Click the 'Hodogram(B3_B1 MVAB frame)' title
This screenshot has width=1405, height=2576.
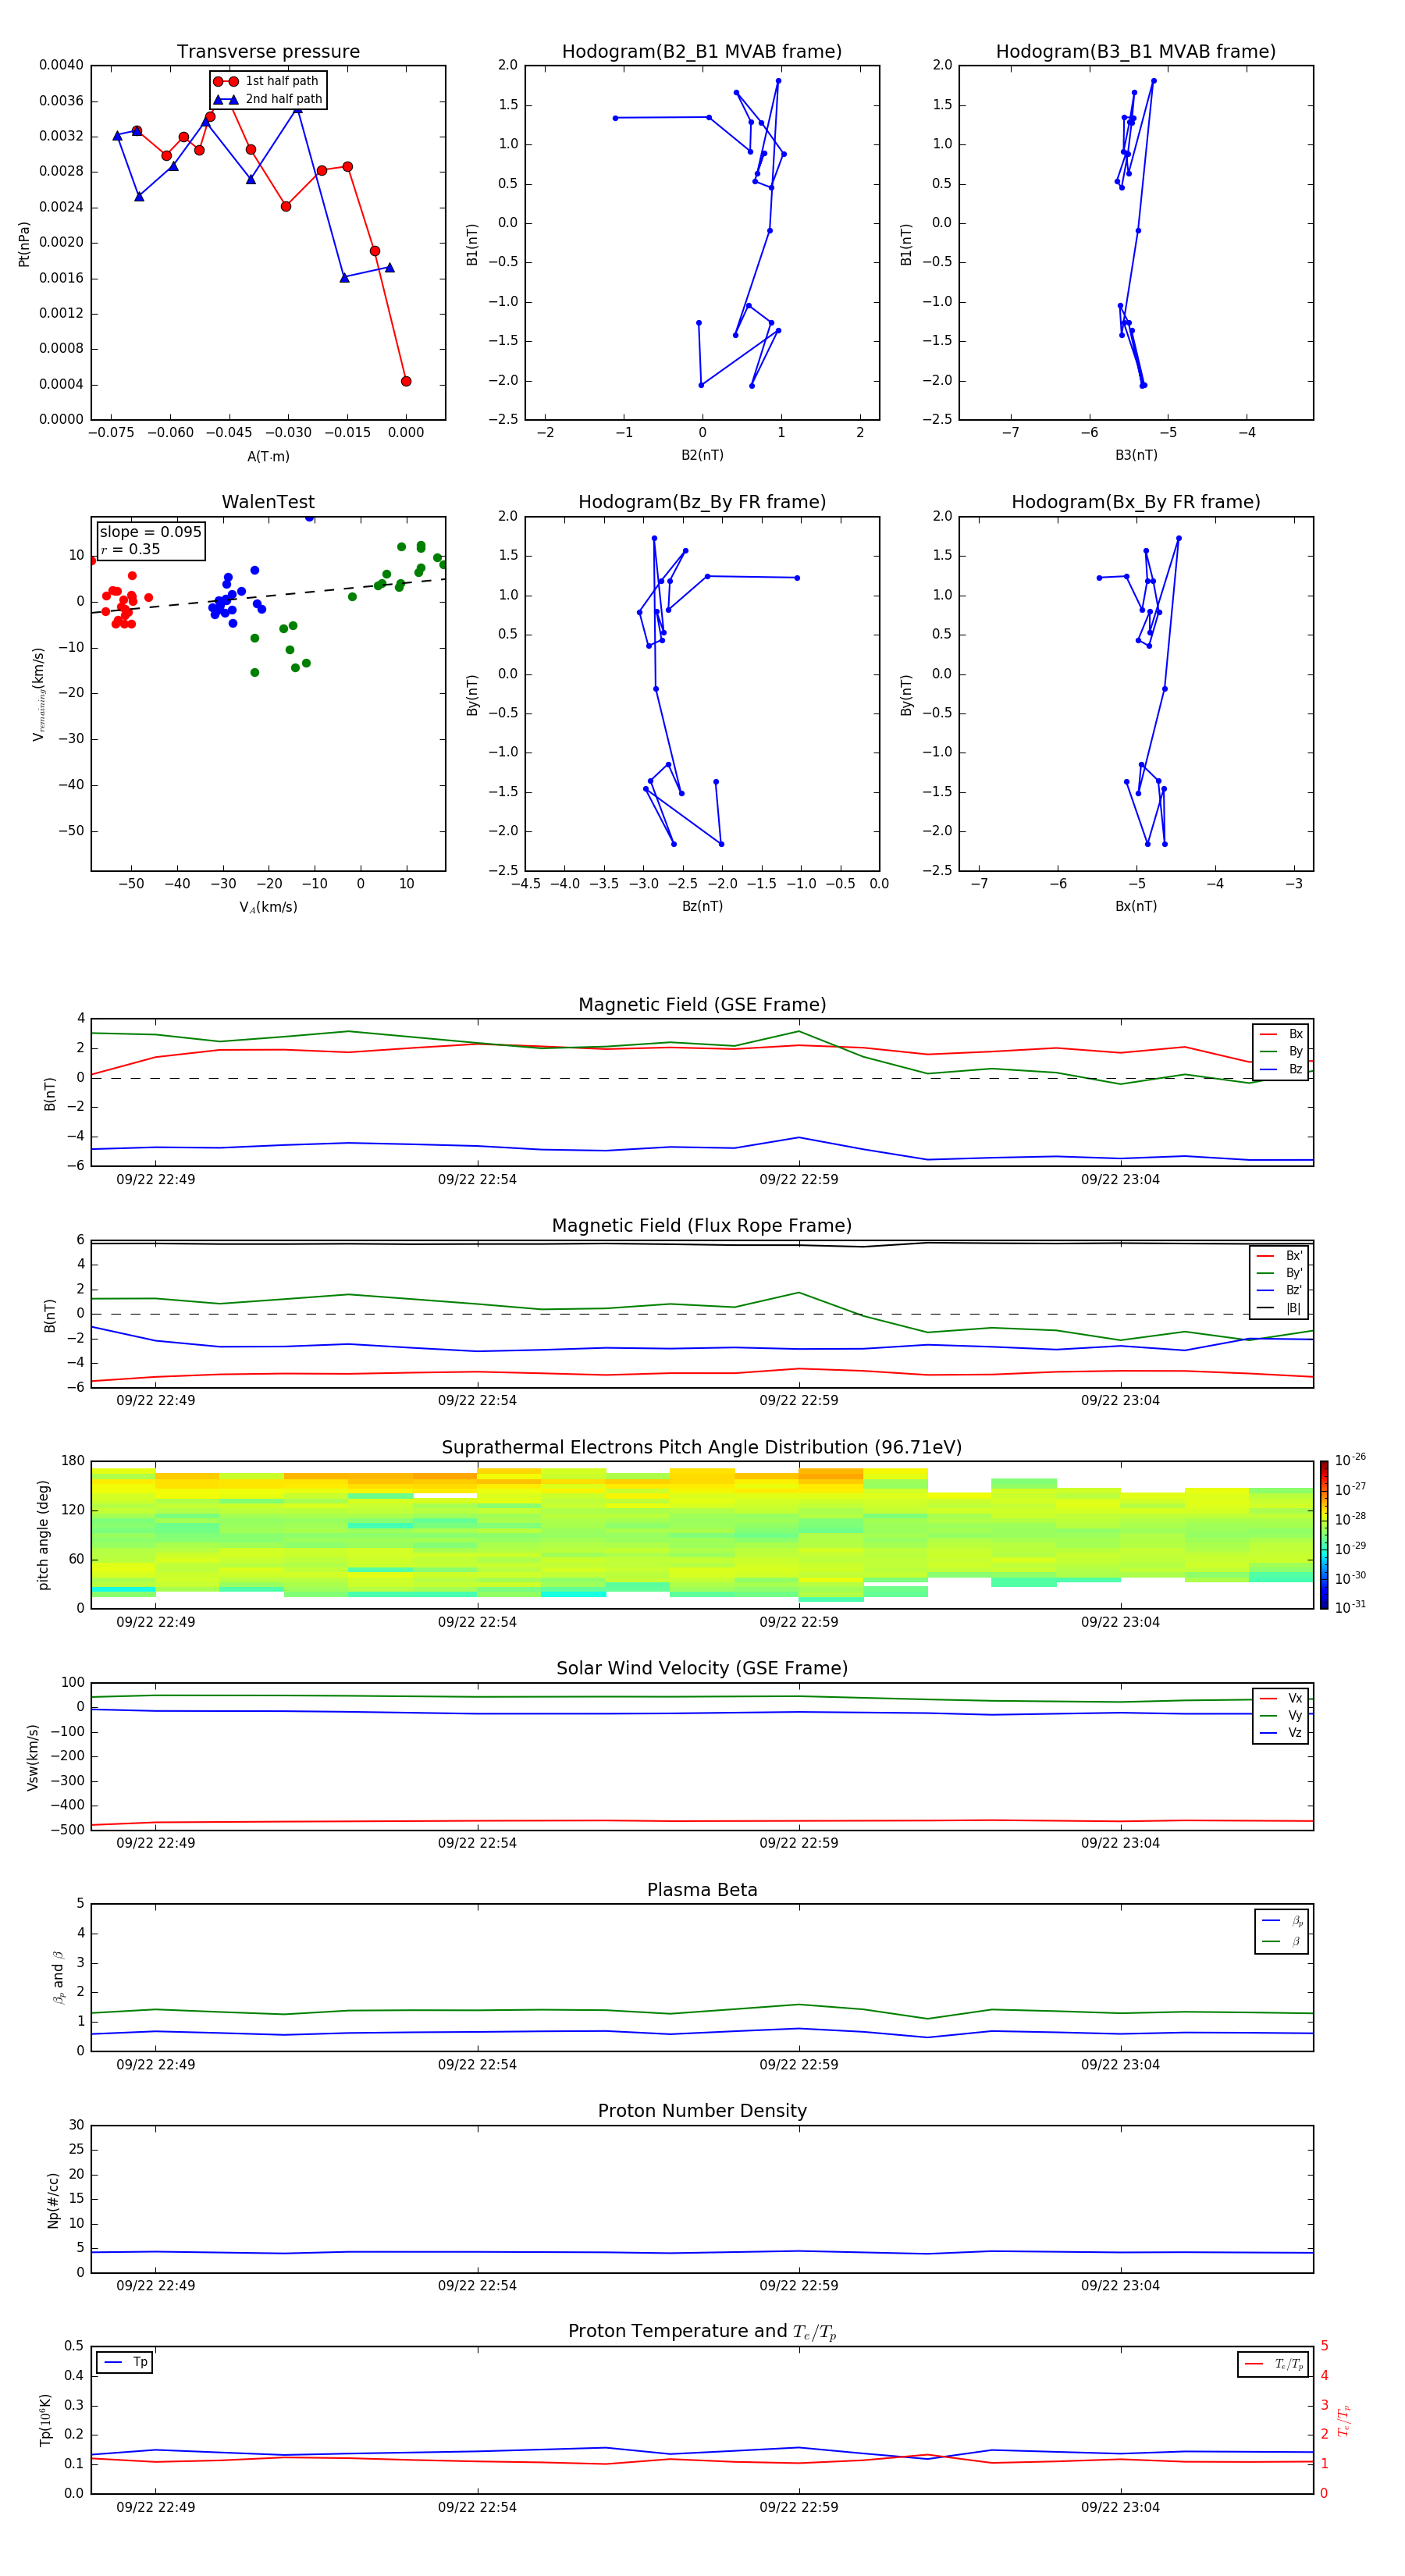[x=1136, y=51]
